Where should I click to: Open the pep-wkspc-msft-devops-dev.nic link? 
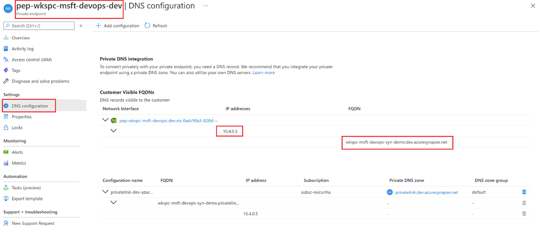(169, 121)
